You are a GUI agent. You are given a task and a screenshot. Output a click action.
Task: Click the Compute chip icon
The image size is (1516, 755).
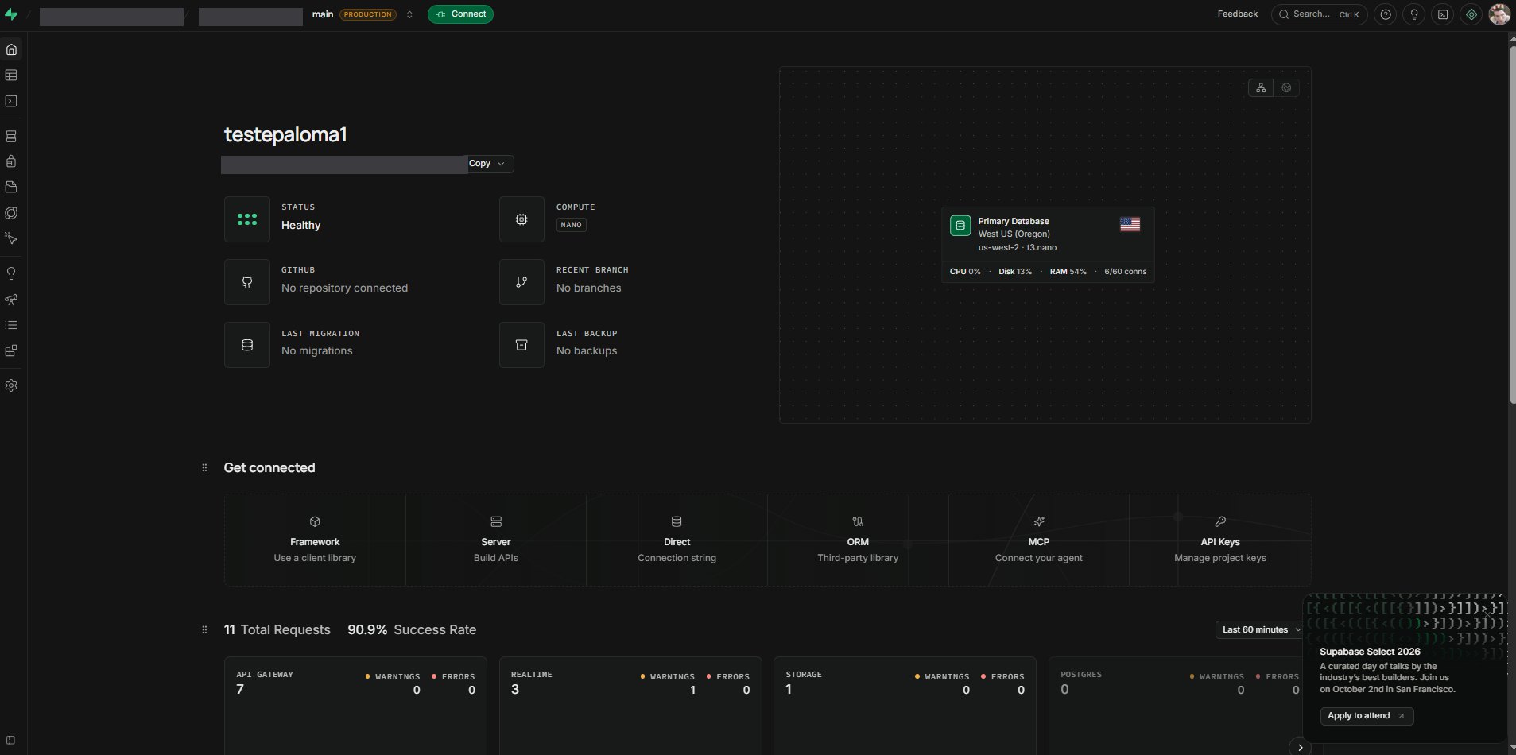pos(521,219)
